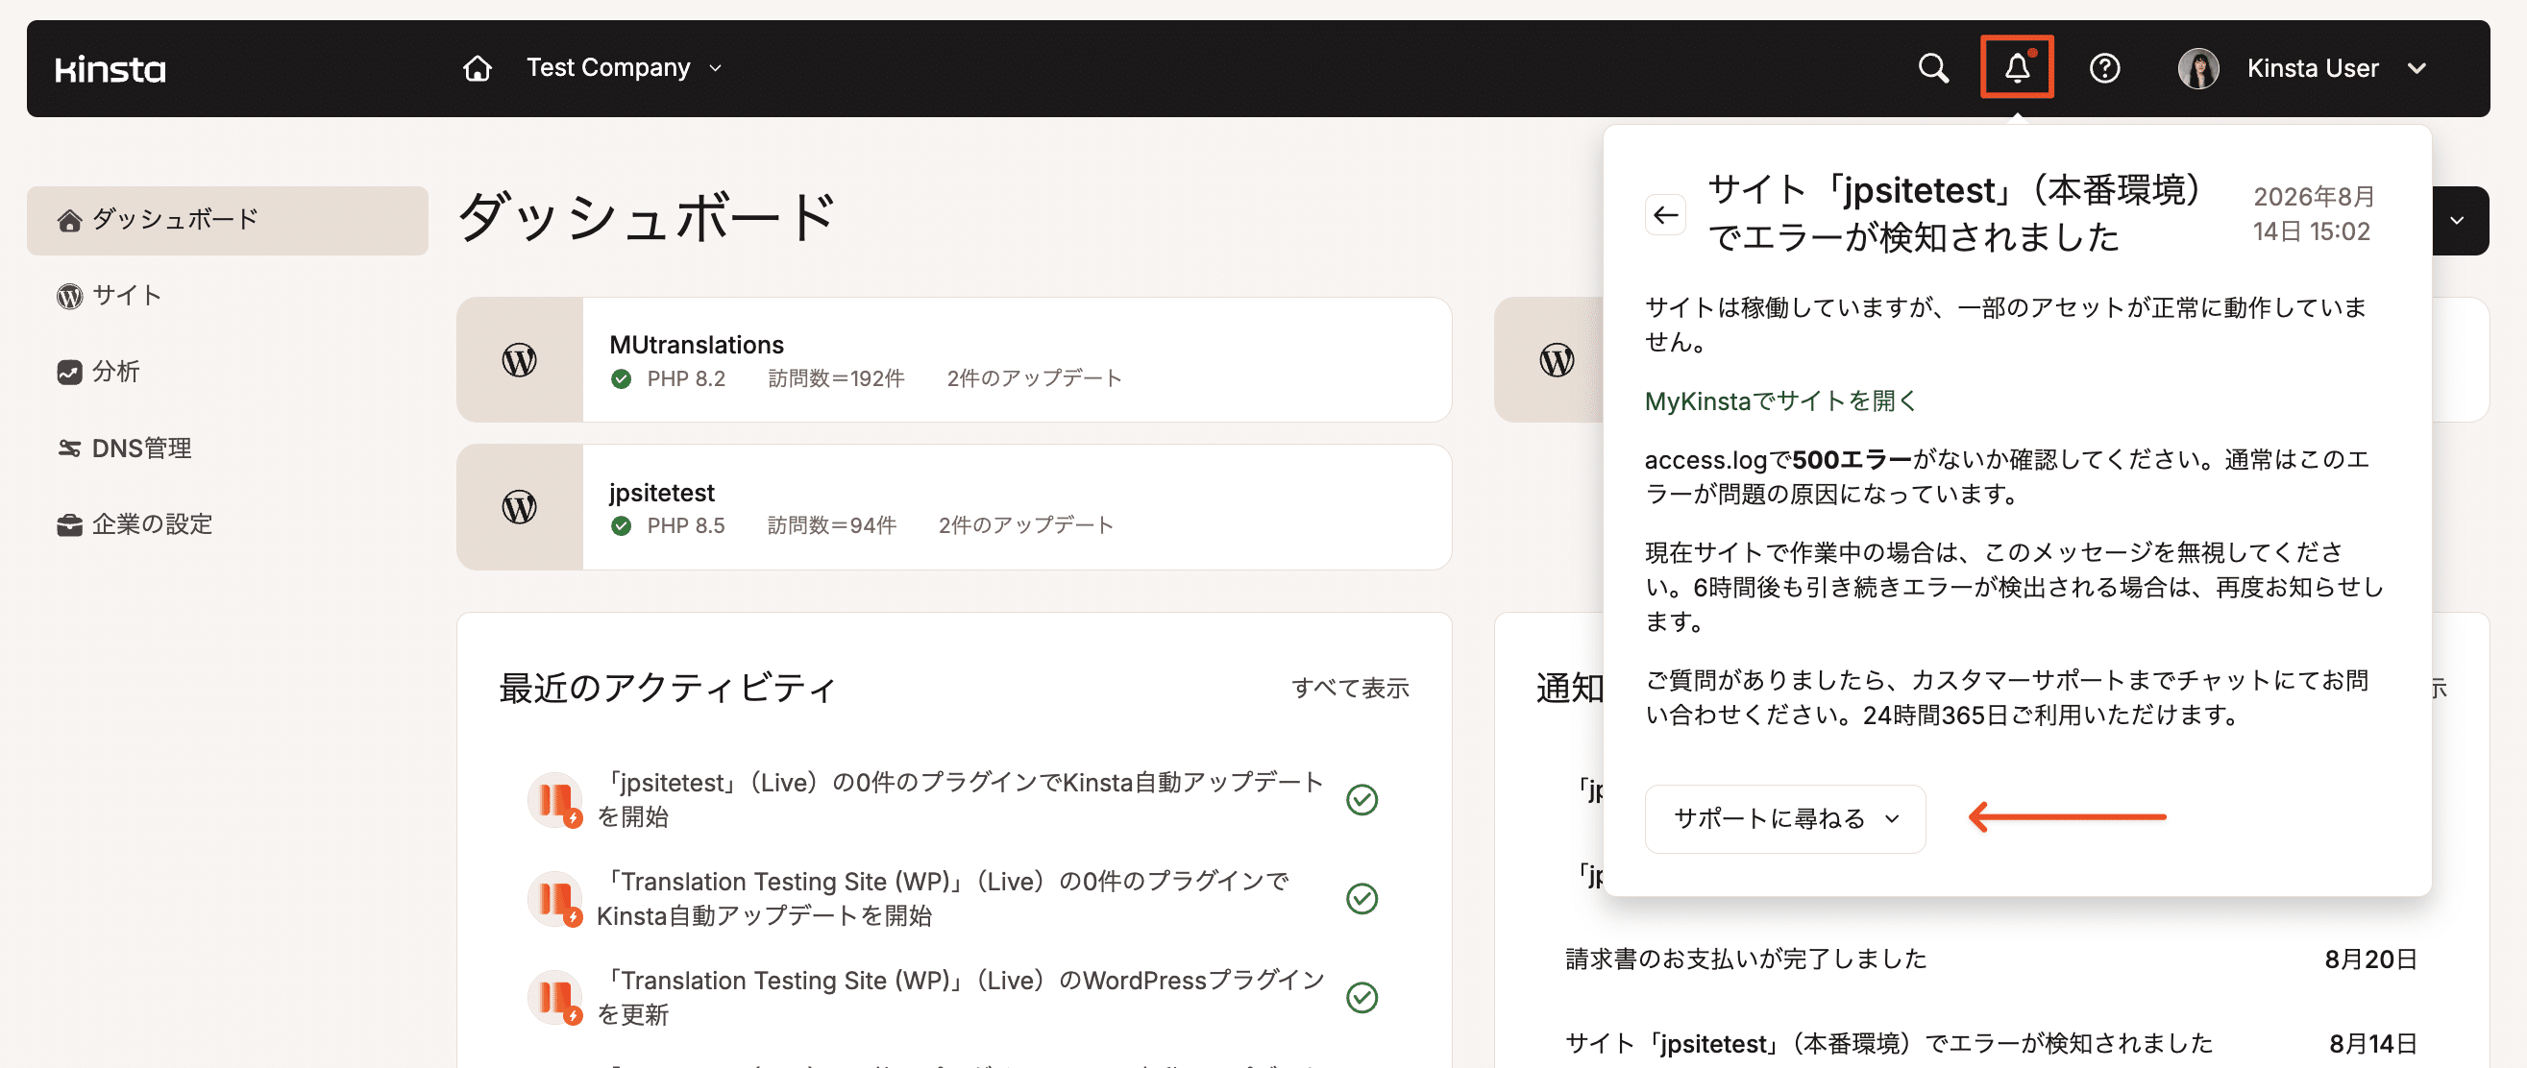This screenshot has height=1068, width=2527.
Task: Open the Test Company switcher dropdown
Action: click(x=624, y=67)
